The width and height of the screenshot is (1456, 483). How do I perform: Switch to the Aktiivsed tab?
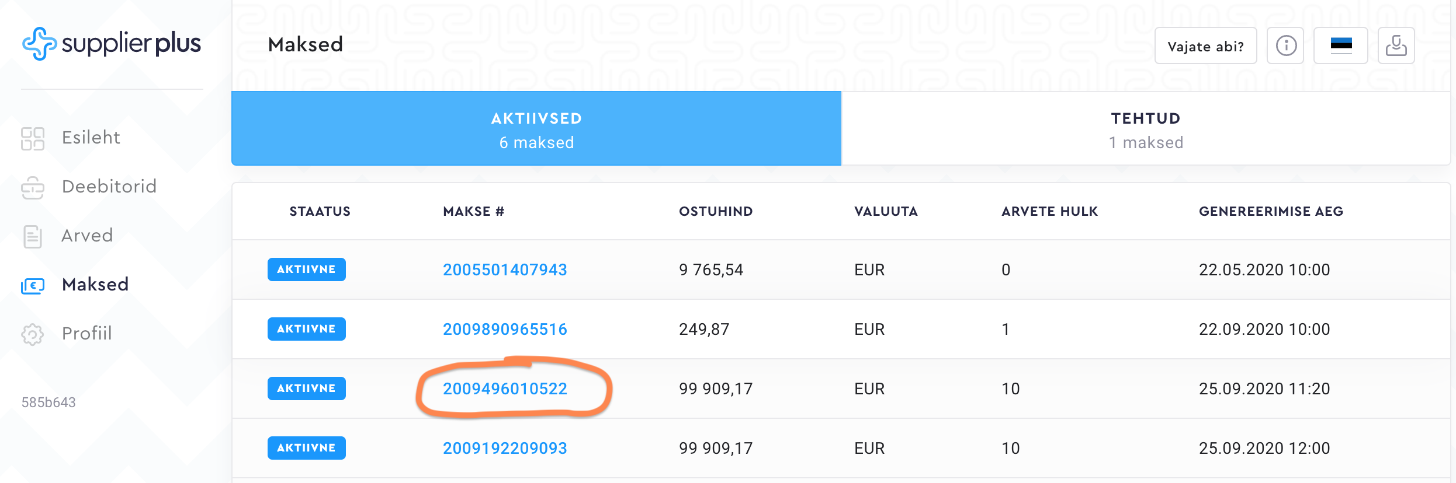tap(536, 129)
